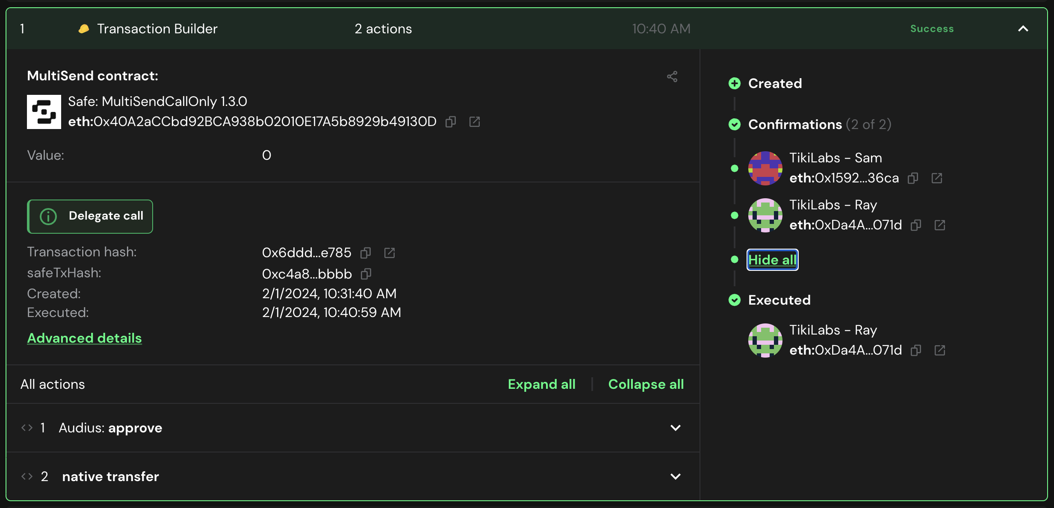Image resolution: width=1054 pixels, height=508 pixels.
Task: Expand the native transfer action
Action: pos(676,476)
